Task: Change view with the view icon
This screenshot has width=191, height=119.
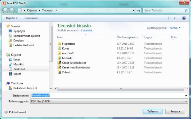Action: pyautogui.click(x=169, y=18)
